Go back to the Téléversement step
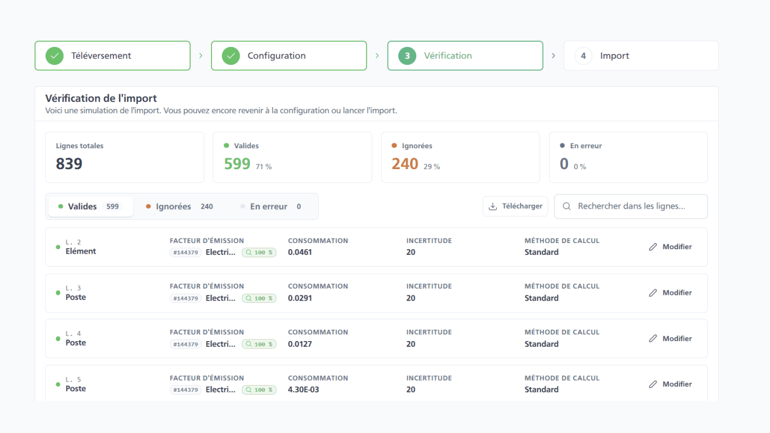The height and width of the screenshot is (433, 770). pos(112,56)
